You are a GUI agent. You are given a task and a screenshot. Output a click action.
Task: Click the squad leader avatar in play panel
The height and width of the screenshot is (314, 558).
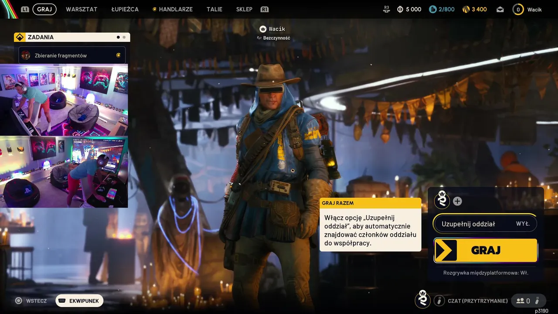[442, 200]
